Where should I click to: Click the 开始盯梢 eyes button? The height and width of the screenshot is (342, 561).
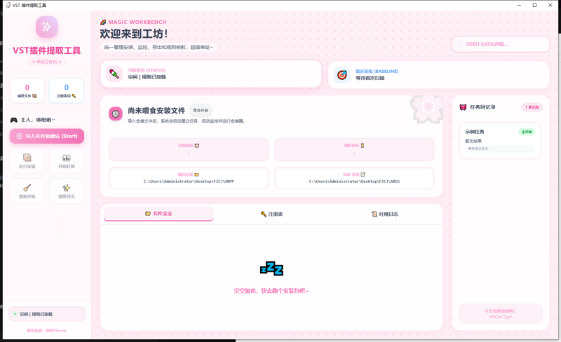point(67,161)
